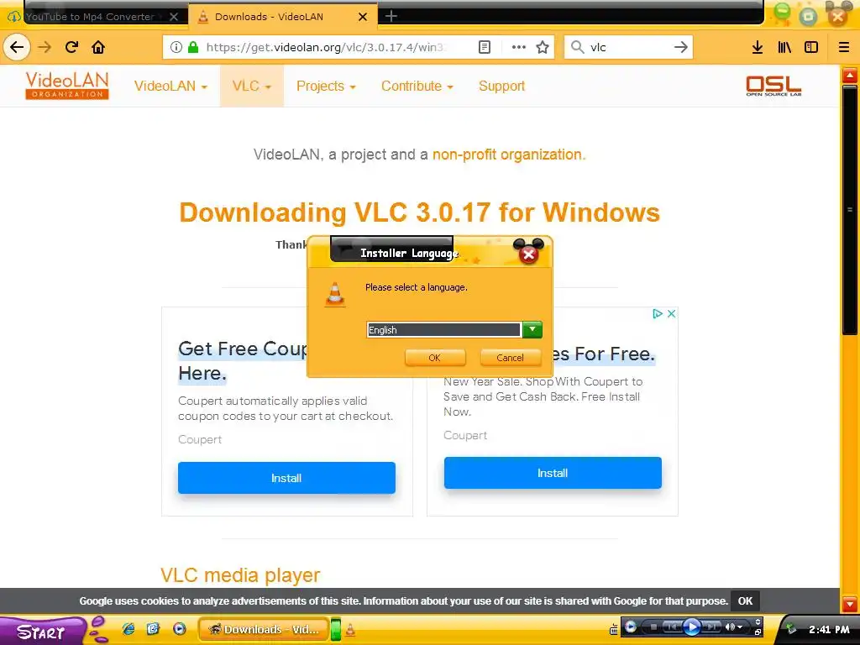Submit the vlc search with the arrow
860x645 pixels.
click(x=680, y=47)
